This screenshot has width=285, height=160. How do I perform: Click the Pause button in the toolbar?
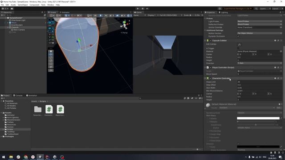pos(142,8)
